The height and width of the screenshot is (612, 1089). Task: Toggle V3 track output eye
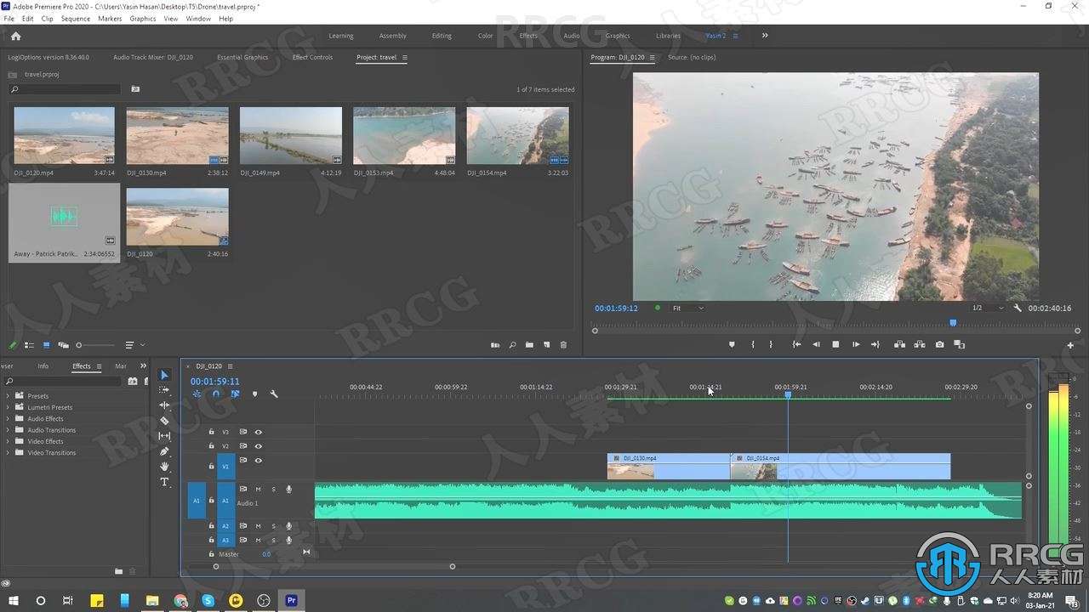(x=258, y=432)
